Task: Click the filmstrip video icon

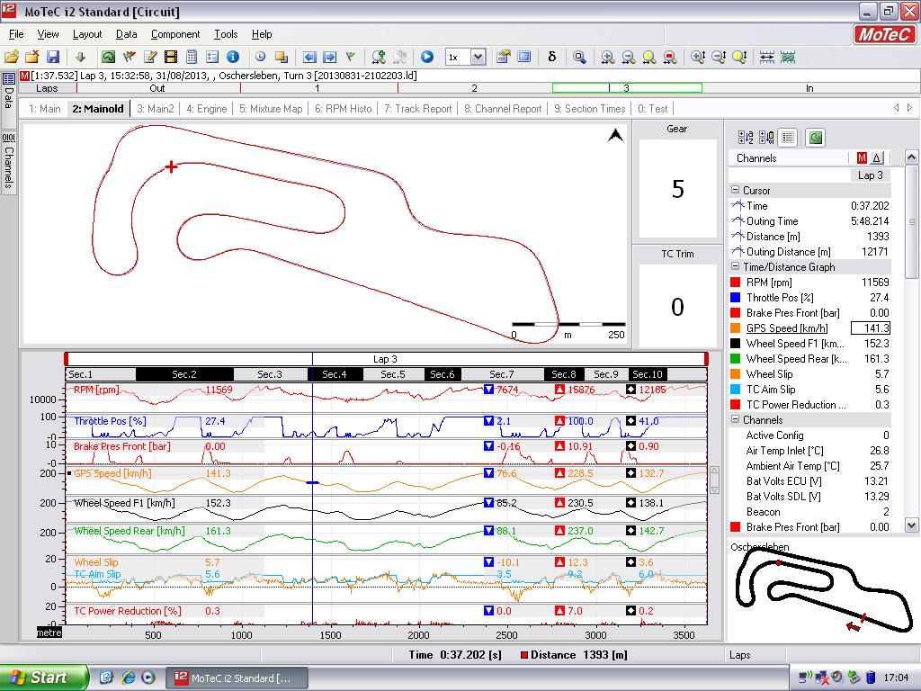Action: (171, 57)
